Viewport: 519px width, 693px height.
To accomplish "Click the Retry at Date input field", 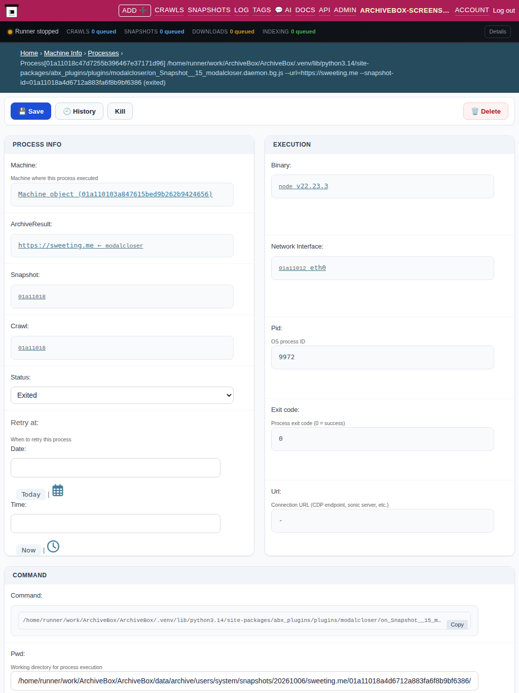I will point(116,468).
